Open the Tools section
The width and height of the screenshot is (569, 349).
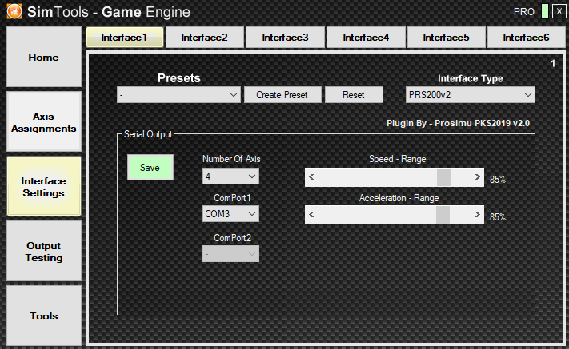click(44, 315)
